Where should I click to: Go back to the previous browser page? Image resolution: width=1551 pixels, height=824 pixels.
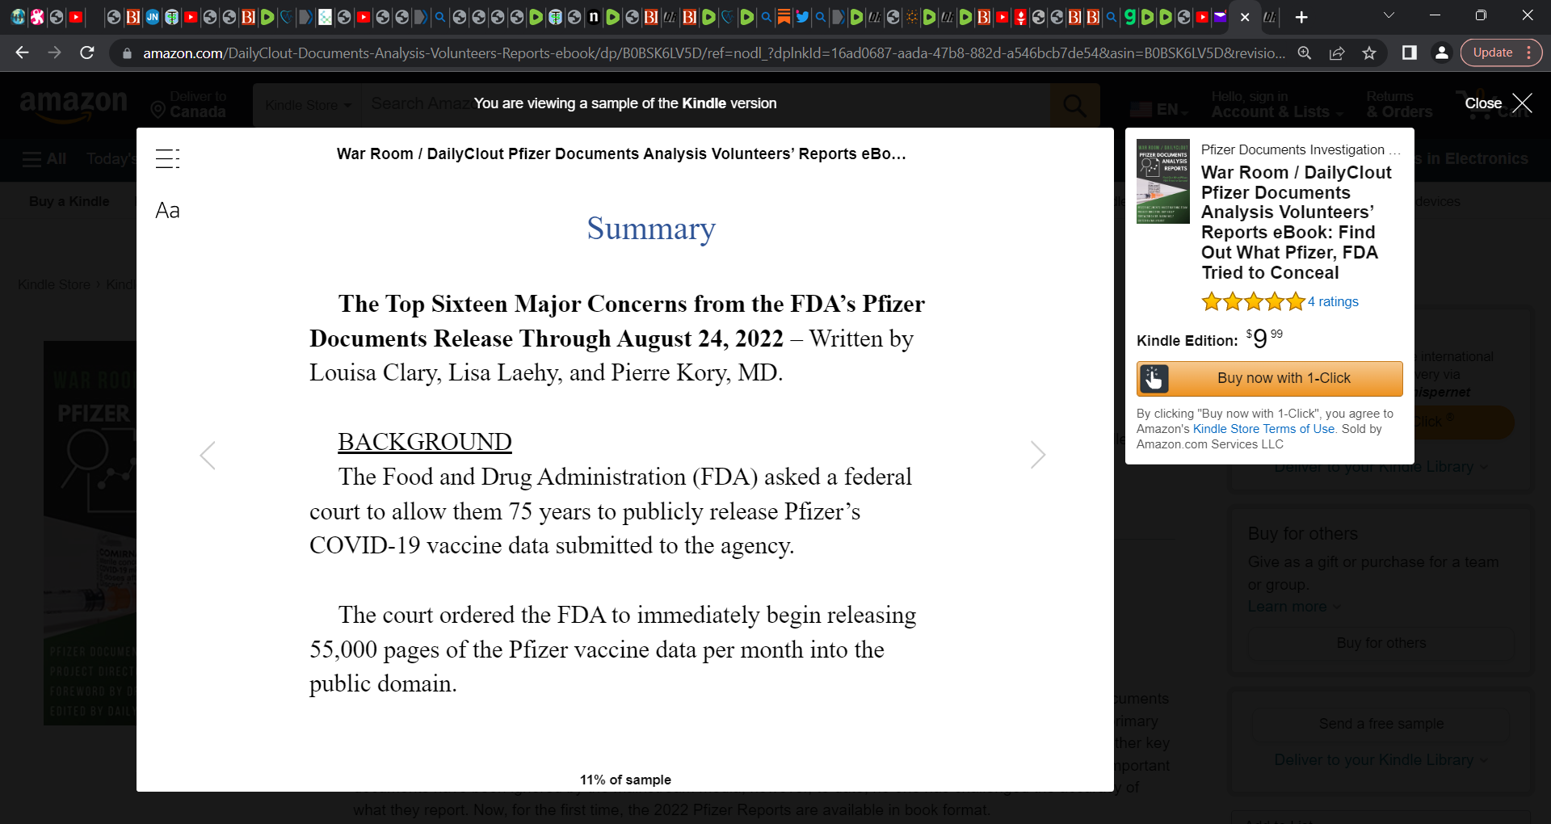coord(22,53)
